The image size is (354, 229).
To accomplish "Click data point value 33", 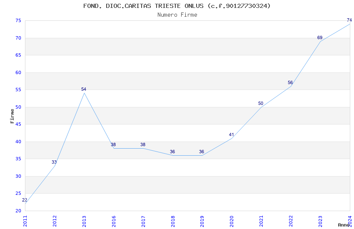I will pyautogui.click(x=54, y=162).
